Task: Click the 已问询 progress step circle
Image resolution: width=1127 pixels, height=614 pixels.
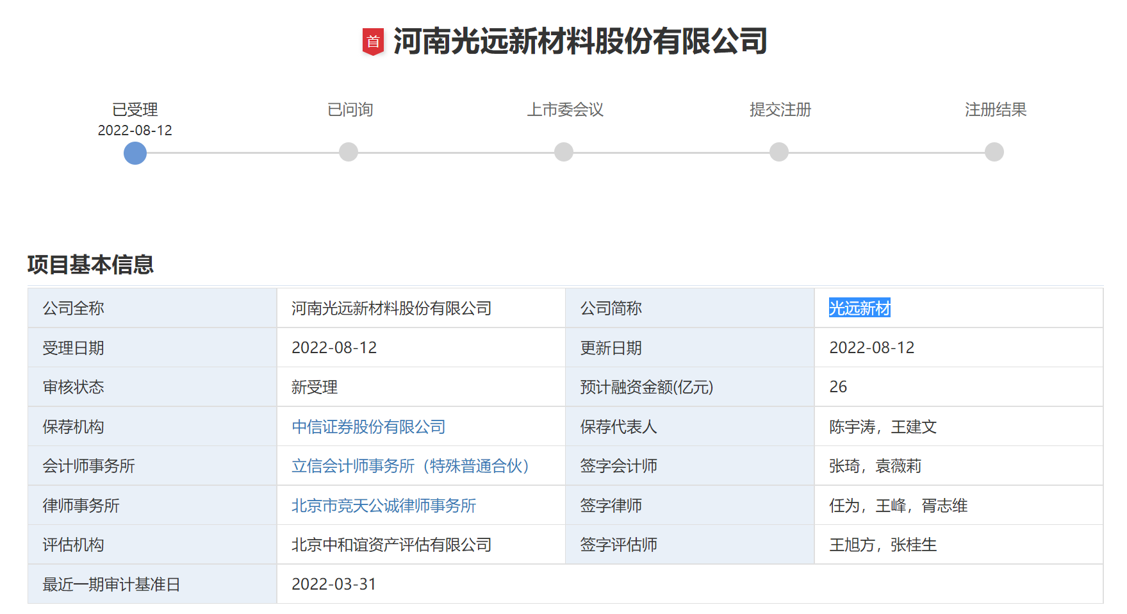Action: tap(349, 152)
